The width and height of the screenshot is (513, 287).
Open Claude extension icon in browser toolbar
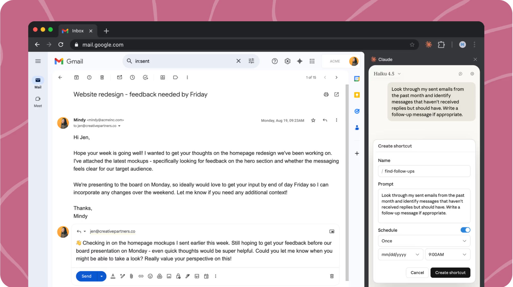pyautogui.click(x=428, y=45)
